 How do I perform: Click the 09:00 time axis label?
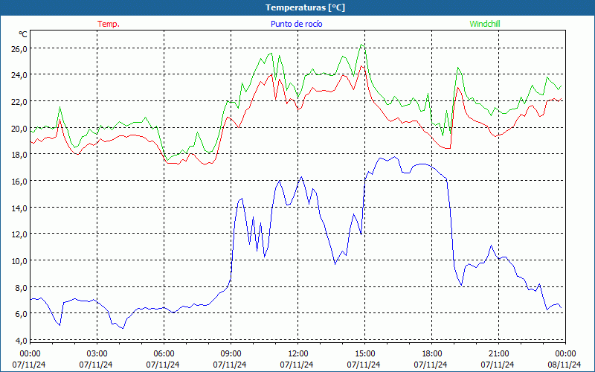tap(231, 354)
